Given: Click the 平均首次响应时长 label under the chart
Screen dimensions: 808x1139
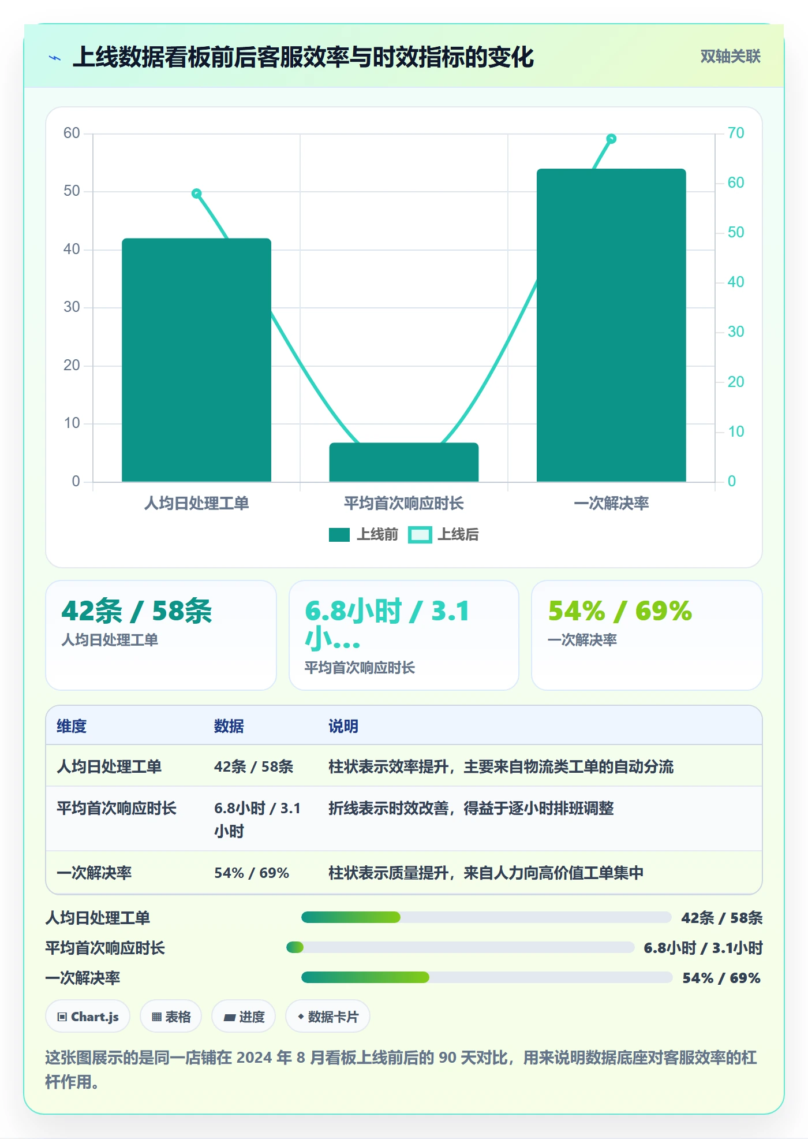Looking at the screenshot, I should [x=404, y=503].
